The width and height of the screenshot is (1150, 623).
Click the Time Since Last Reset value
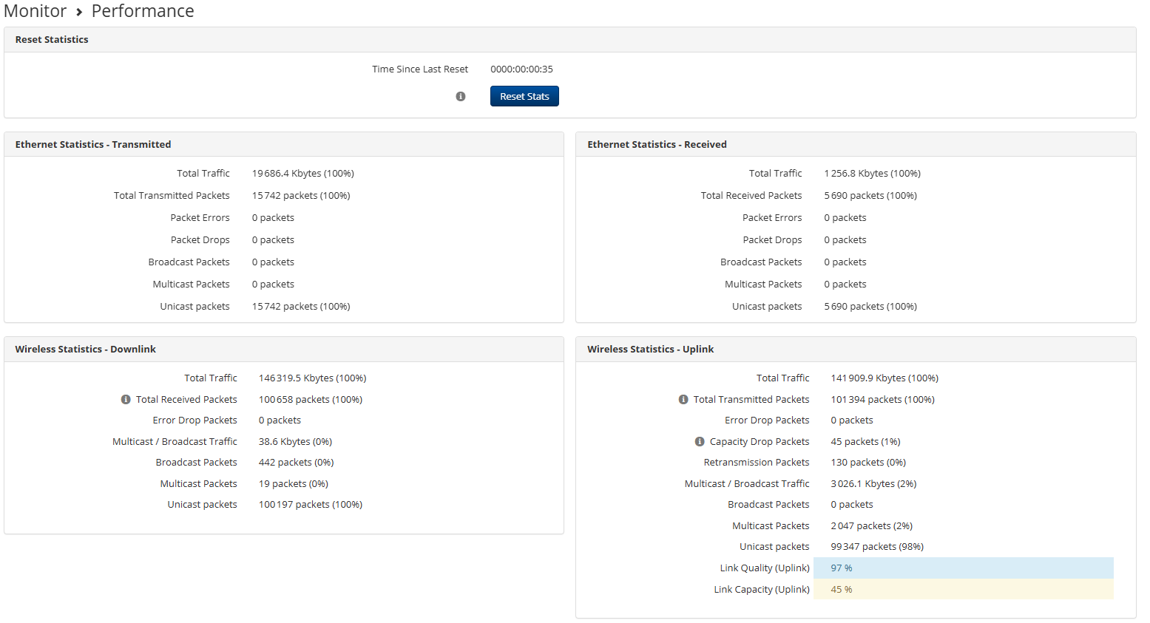[x=521, y=69]
